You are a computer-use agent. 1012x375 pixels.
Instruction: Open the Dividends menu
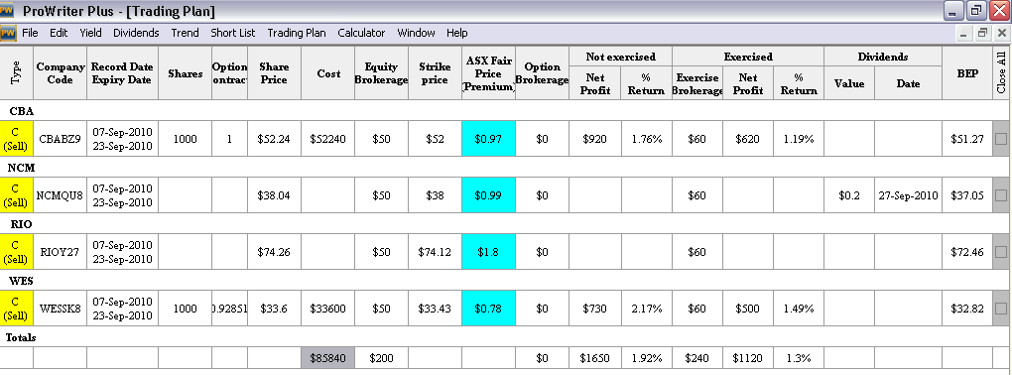[x=136, y=33]
